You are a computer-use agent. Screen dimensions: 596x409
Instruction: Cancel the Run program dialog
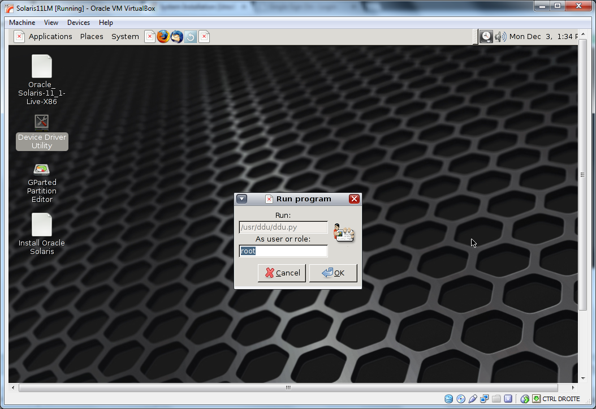click(x=282, y=273)
